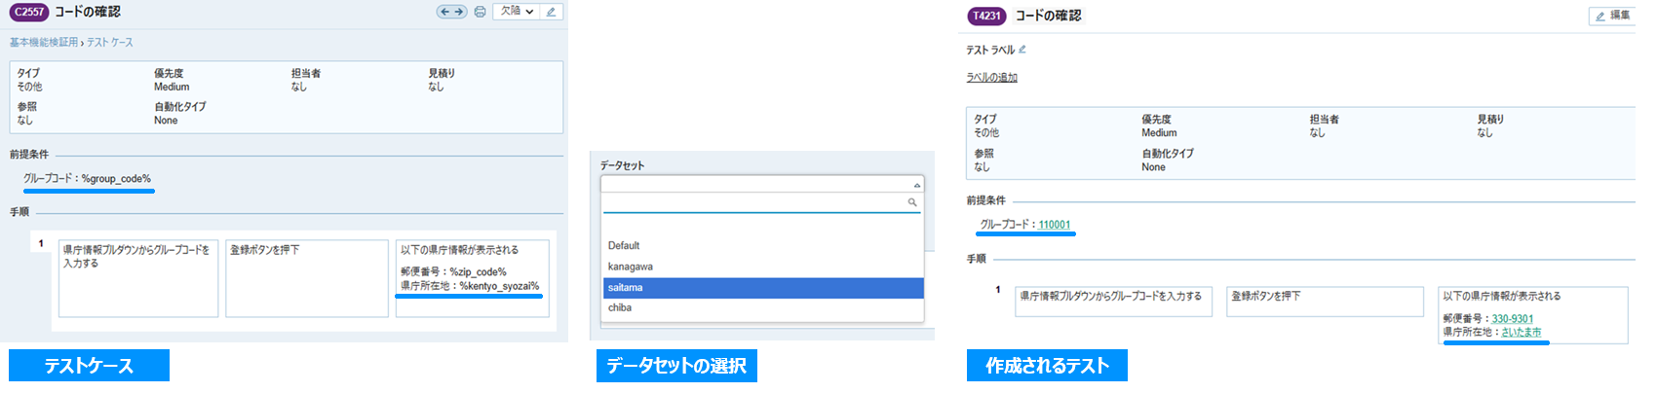
Task: Click pencil icon beside テスト ラベル
Action: point(1022,50)
